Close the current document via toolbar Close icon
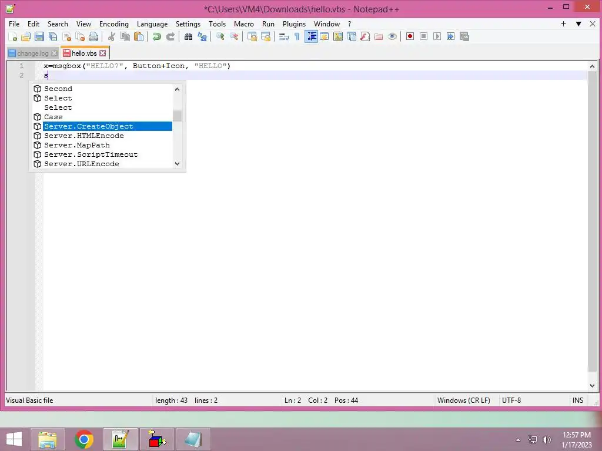 tap(67, 36)
